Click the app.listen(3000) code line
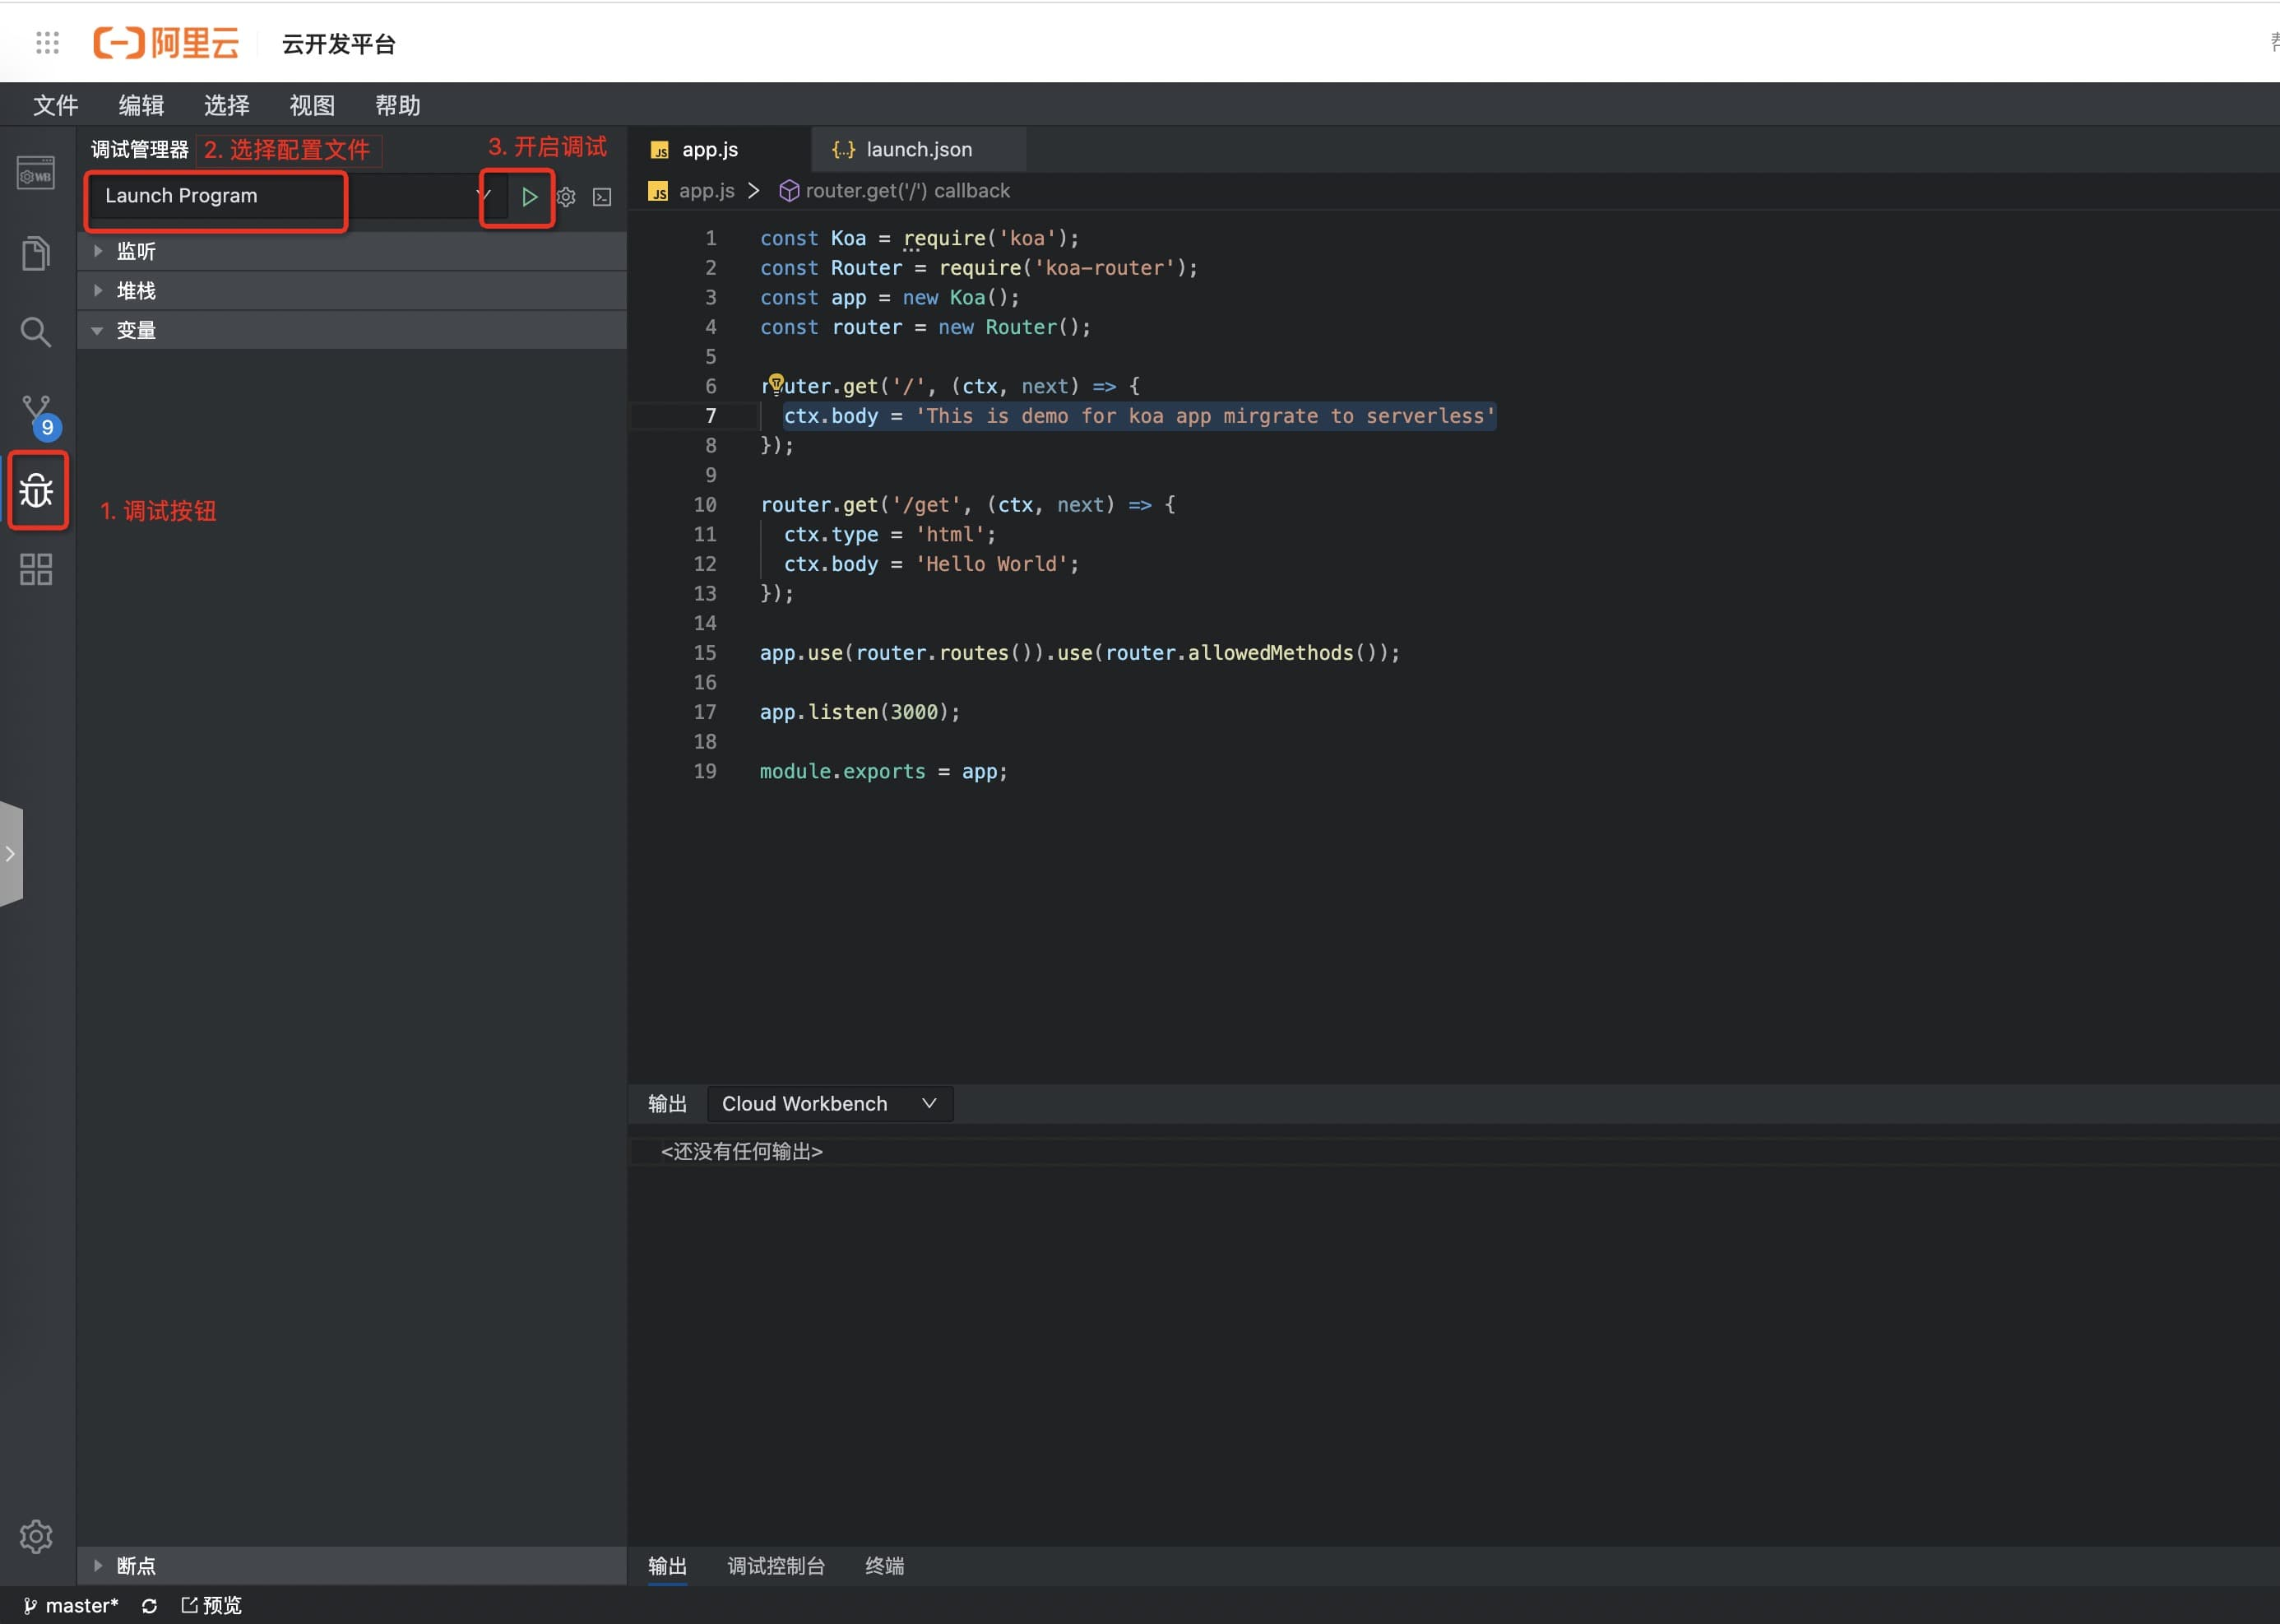Screen dimensions: 2280x1624 point(860,712)
